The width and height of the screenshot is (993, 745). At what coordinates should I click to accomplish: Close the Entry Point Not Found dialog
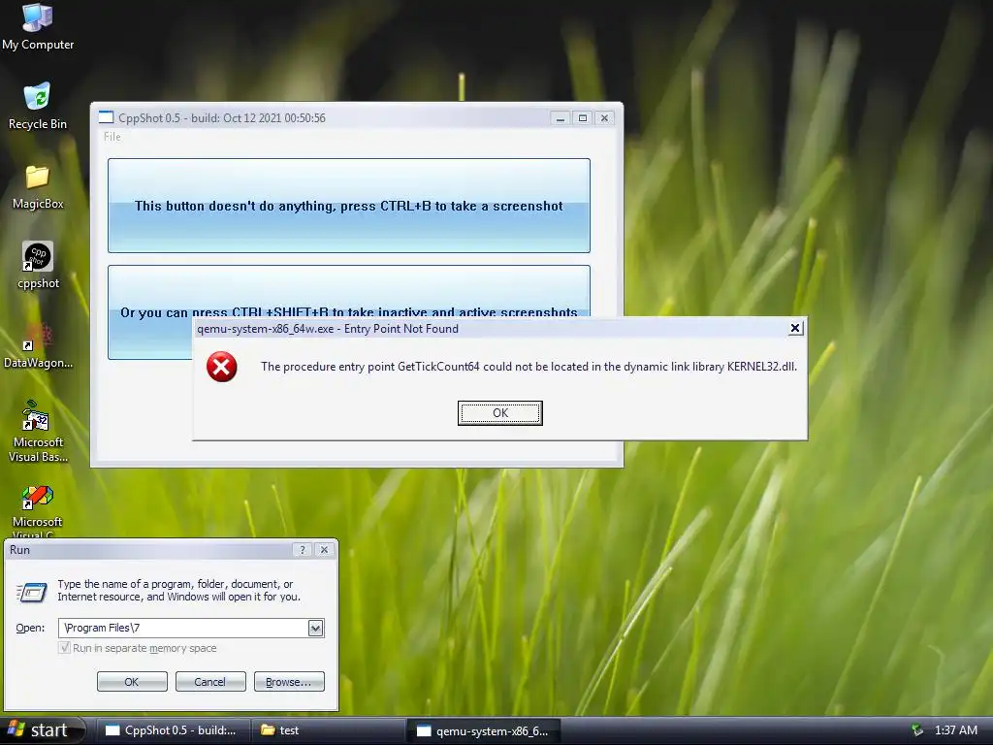[795, 328]
